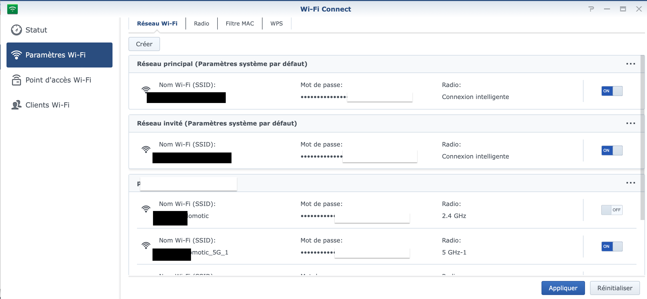Click the Statut gauge icon in sidebar
Viewport: 647px width, 299px height.
point(16,30)
